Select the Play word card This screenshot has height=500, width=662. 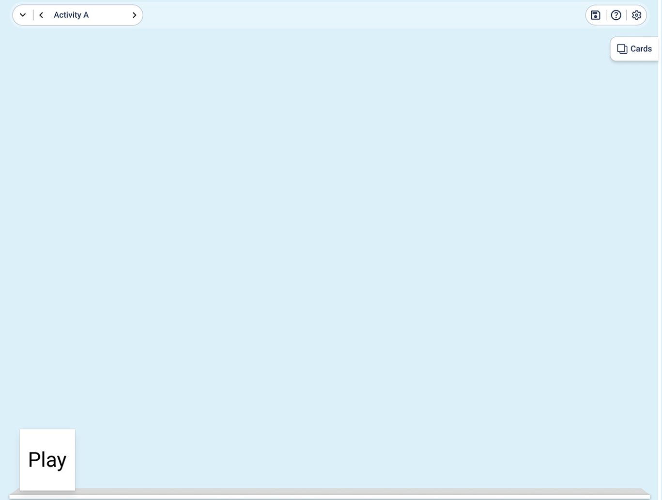47,460
